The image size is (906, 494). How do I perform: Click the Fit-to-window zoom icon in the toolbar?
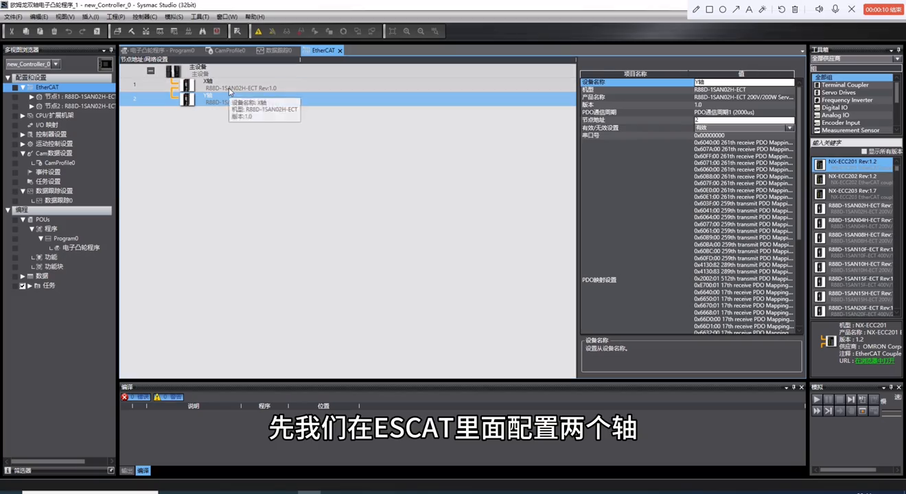(393, 32)
